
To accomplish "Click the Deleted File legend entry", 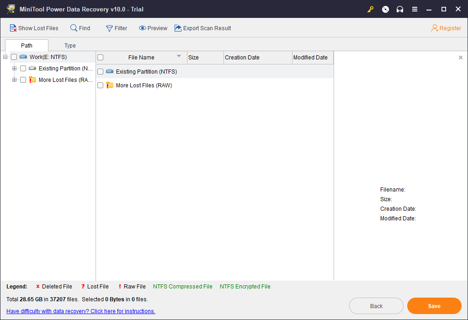I will (54, 286).
